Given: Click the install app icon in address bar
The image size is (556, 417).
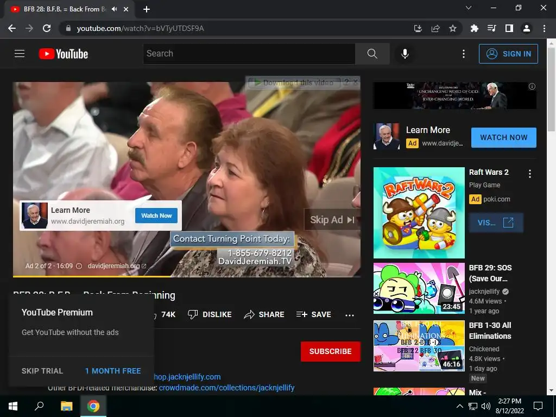Looking at the screenshot, I should (418, 28).
